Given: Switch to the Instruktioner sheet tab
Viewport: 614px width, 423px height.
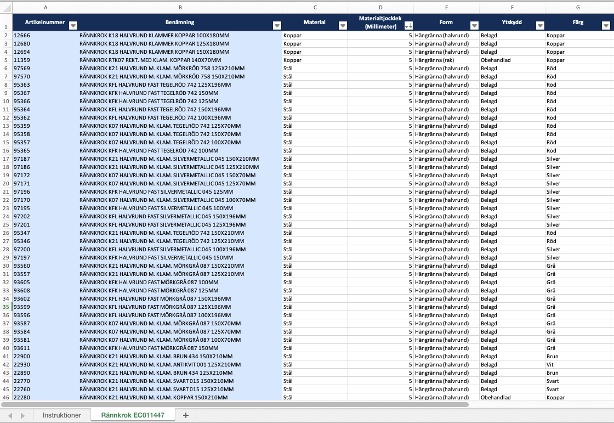Looking at the screenshot, I should pos(62,415).
